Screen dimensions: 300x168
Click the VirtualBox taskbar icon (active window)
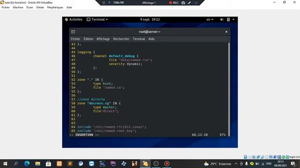145,164
